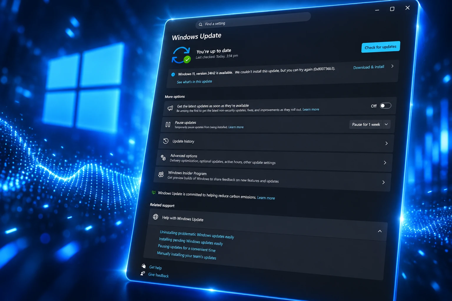Image resolution: width=452 pixels, height=301 pixels.
Task: Collapse the Help with Windows Update section
Action: point(380,231)
